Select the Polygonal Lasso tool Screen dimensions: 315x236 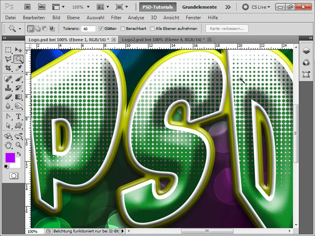(x=8, y=59)
